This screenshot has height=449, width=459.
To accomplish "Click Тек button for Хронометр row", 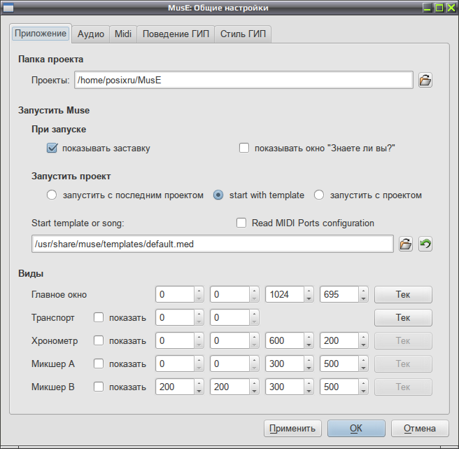I will point(403,341).
